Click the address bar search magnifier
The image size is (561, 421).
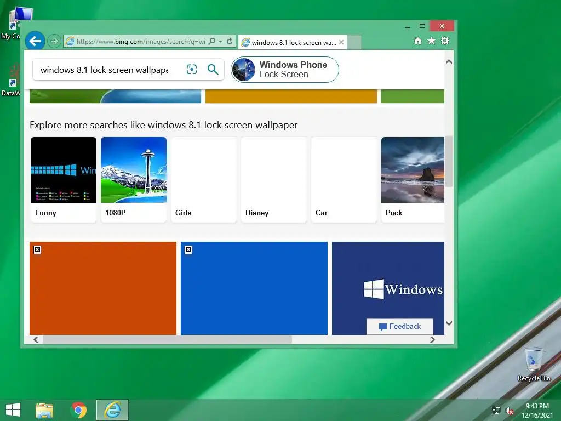tap(212, 41)
